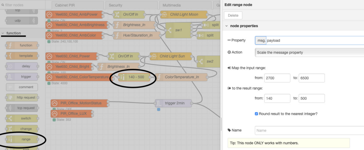364x150 pixels.
Task: Select the top split node
Action: 211,25
